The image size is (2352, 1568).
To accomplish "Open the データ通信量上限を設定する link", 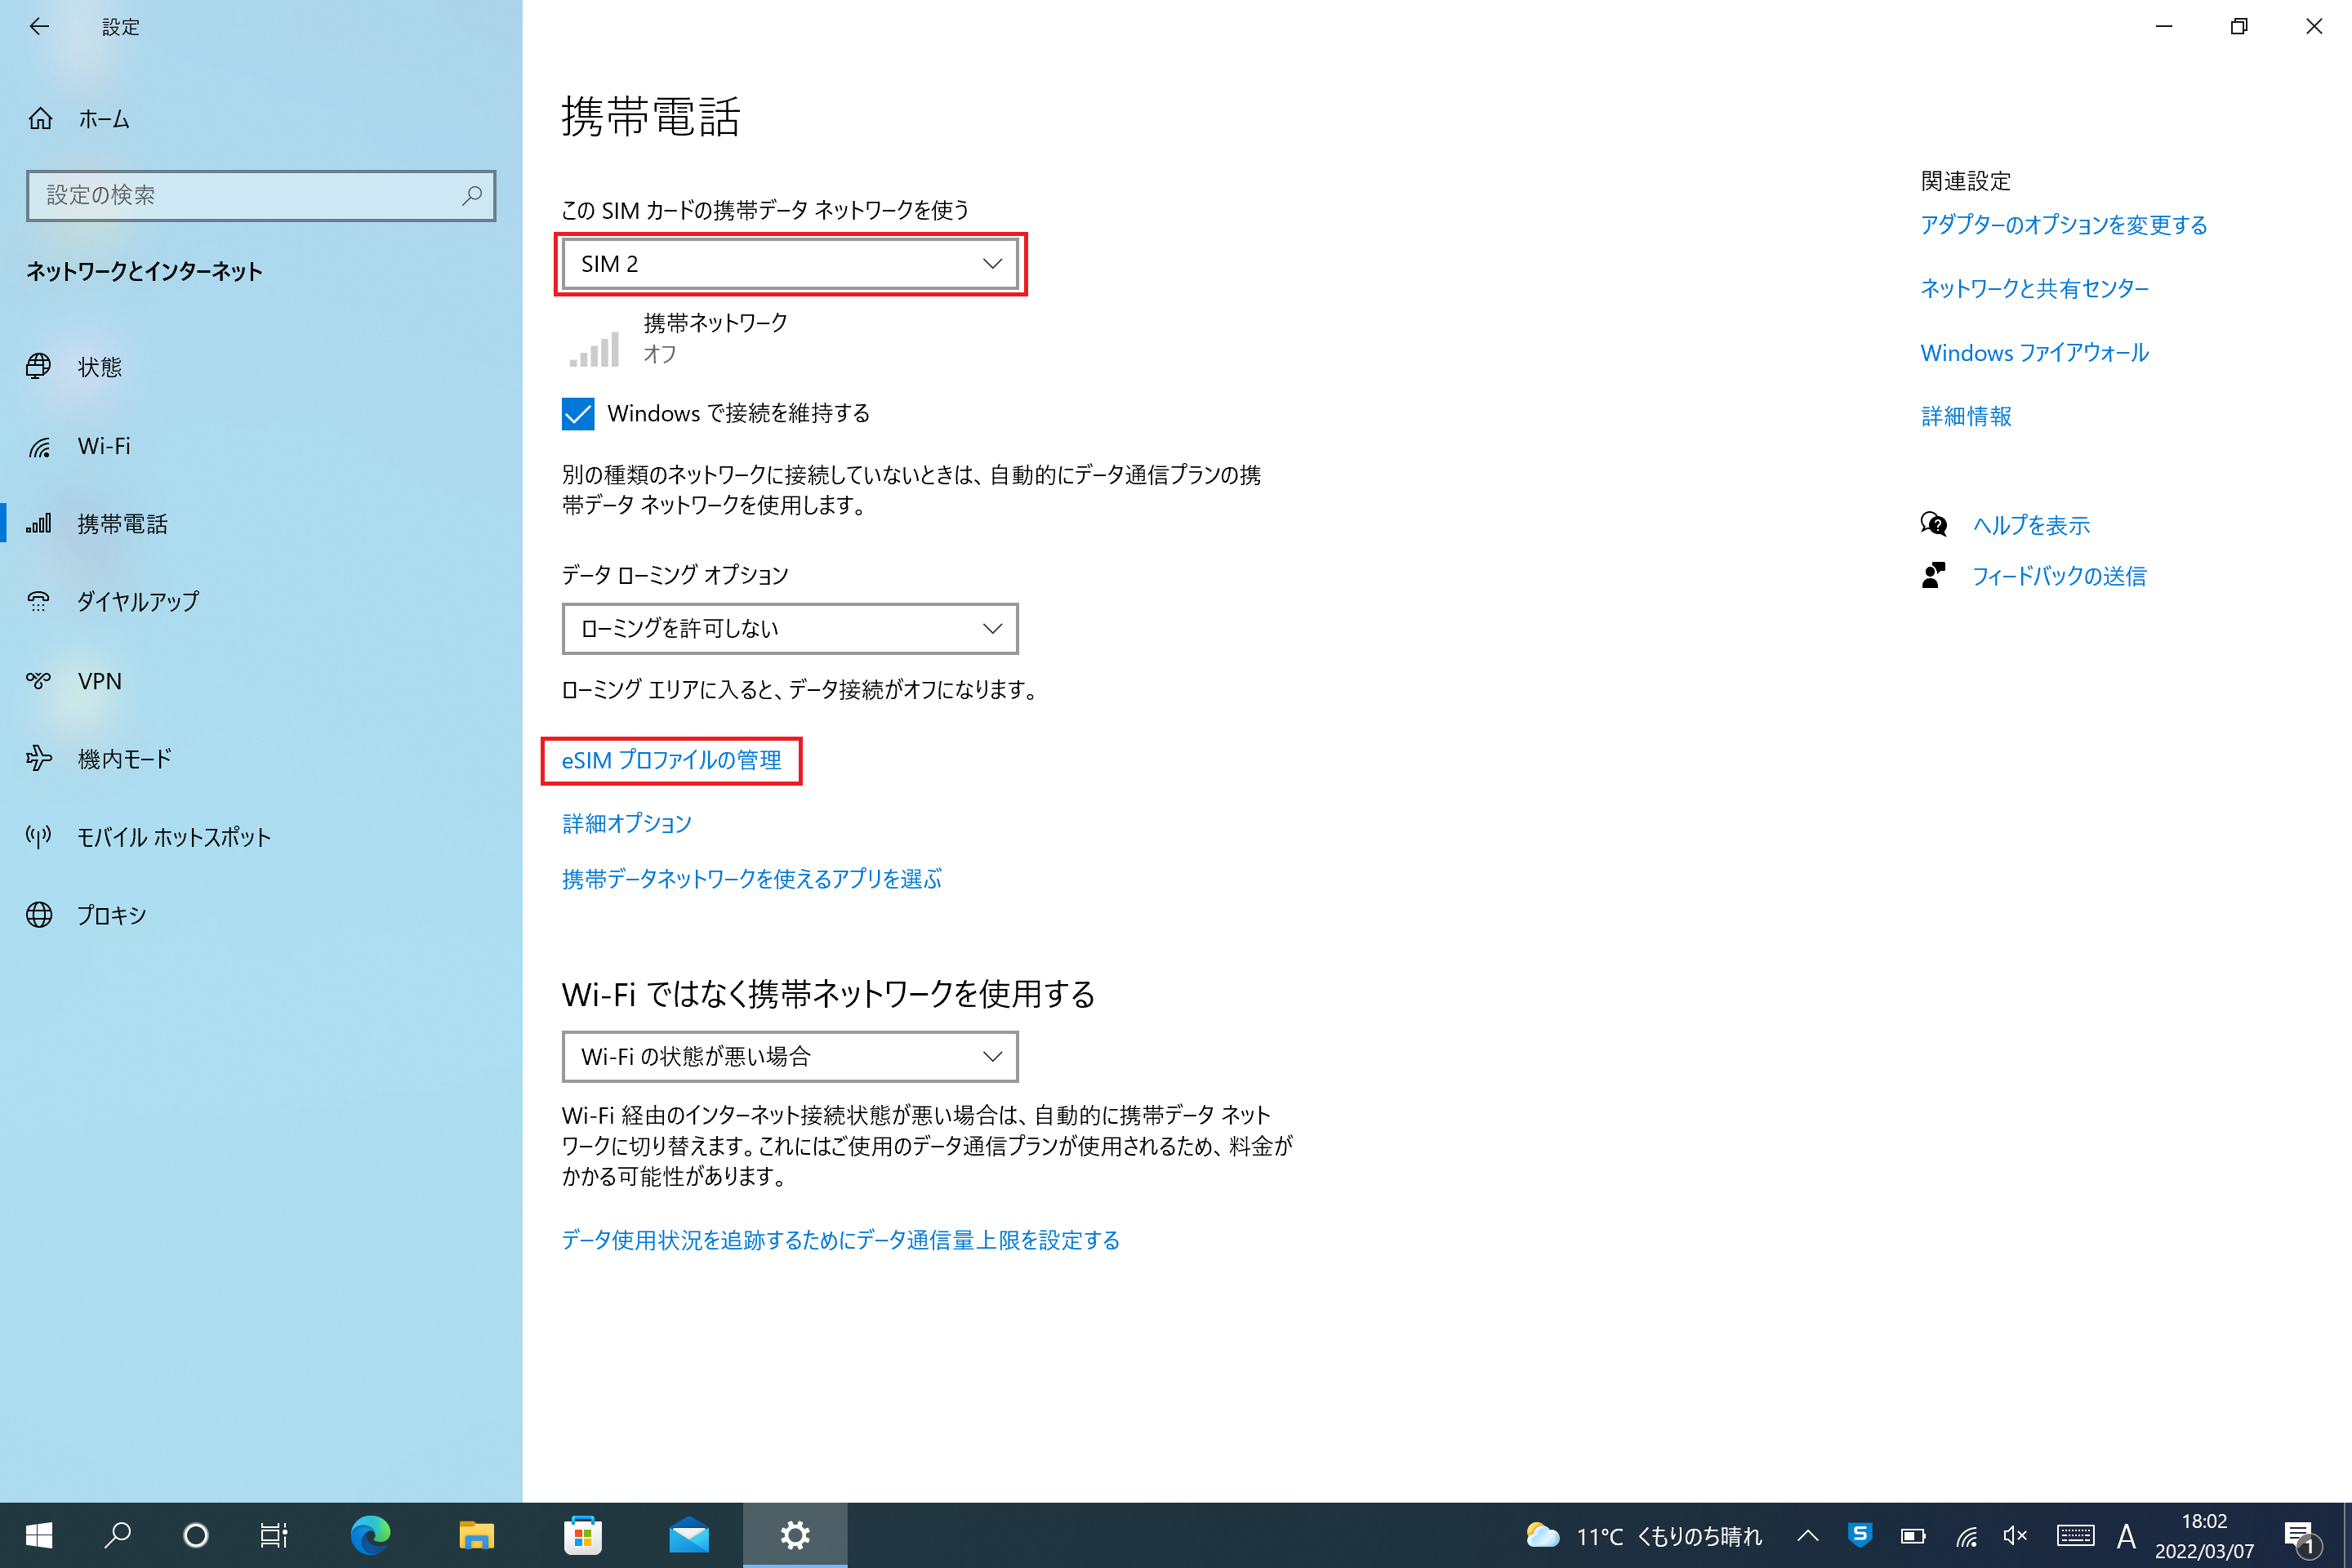I will pos(841,1241).
